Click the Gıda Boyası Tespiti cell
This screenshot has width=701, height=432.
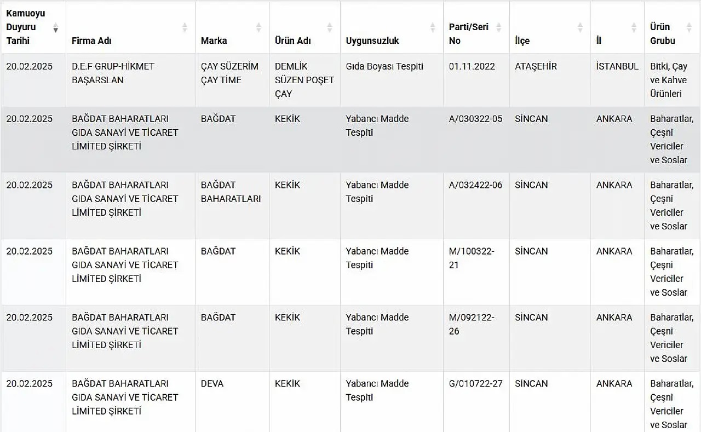[x=384, y=66]
